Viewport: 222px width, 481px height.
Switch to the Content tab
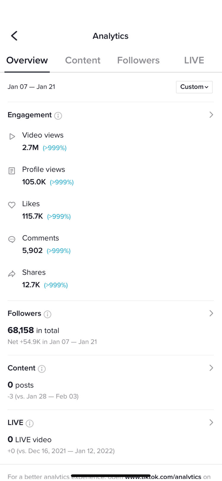(83, 60)
